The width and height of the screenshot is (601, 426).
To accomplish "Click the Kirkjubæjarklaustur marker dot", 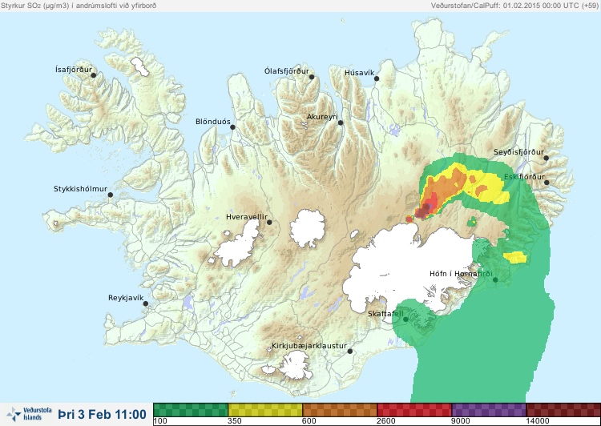I will [350, 352].
